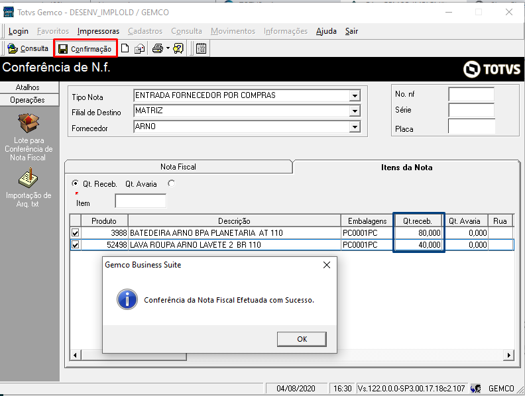
Task: Click the Série input field
Action: [x=471, y=110]
